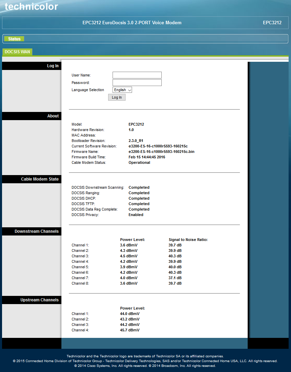Click the 'Channel 6:' label under Downstream Channels
Image resolution: width=291 pixels, height=372 pixels.
pyautogui.click(x=81, y=272)
